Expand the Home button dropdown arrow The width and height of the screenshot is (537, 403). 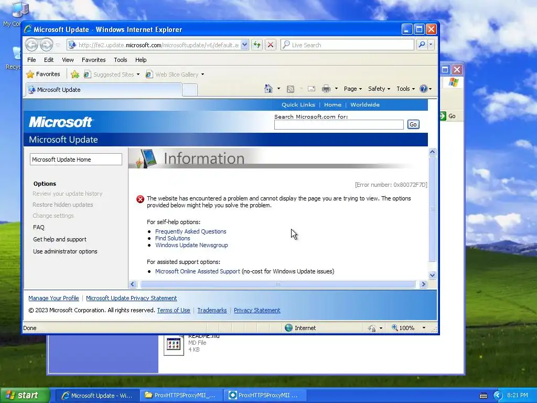coord(278,89)
